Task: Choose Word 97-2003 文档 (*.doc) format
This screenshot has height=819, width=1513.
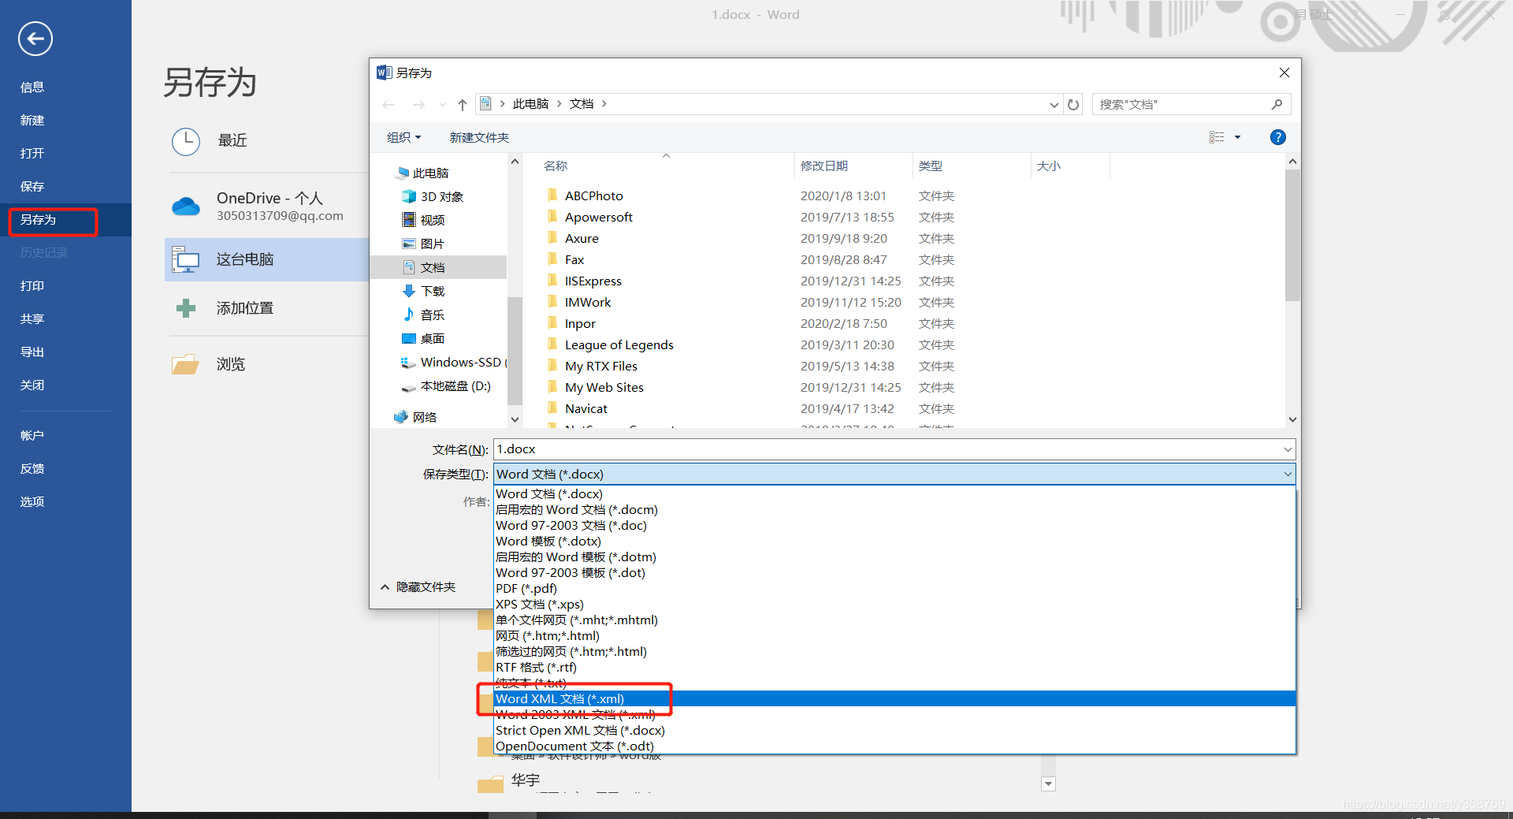Action: pos(894,525)
